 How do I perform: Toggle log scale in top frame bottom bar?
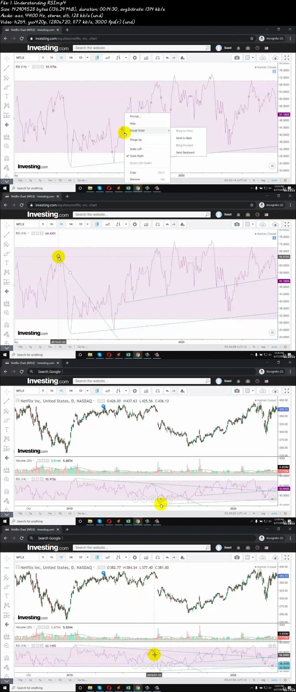click(x=263, y=180)
